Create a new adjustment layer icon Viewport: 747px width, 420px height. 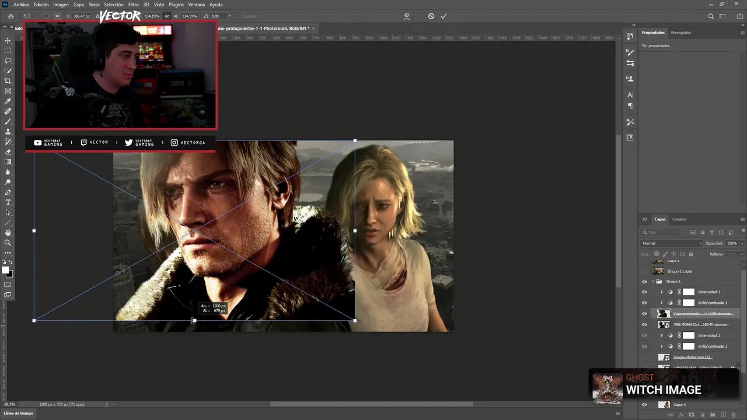702,415
